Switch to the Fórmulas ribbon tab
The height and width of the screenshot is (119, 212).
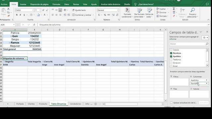(x=56, y=4)
